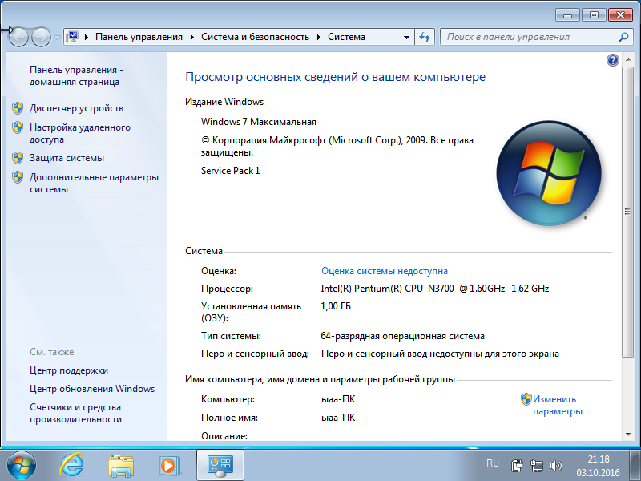Click the power plug tray icon
Viewport: 641px width, 481px height.
tap(516, 466)
